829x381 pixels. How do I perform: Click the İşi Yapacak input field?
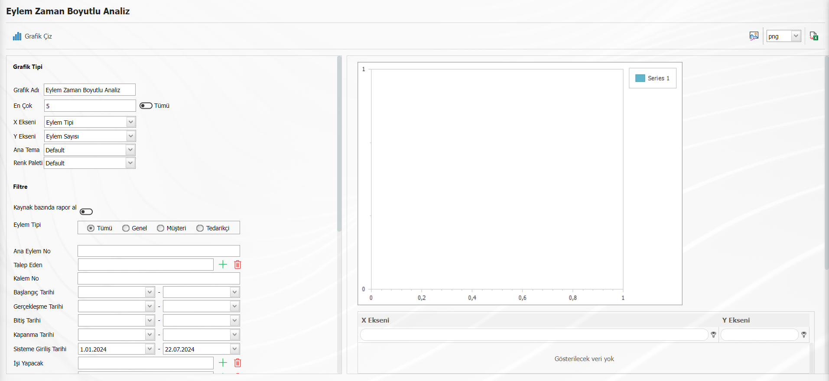click(x=146, y=363)
